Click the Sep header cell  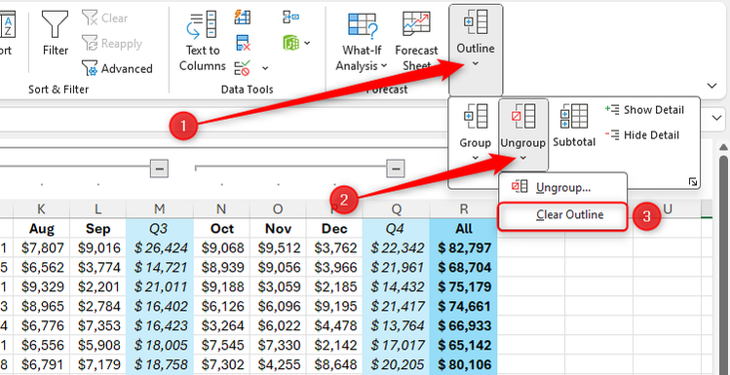coord(97,229)
